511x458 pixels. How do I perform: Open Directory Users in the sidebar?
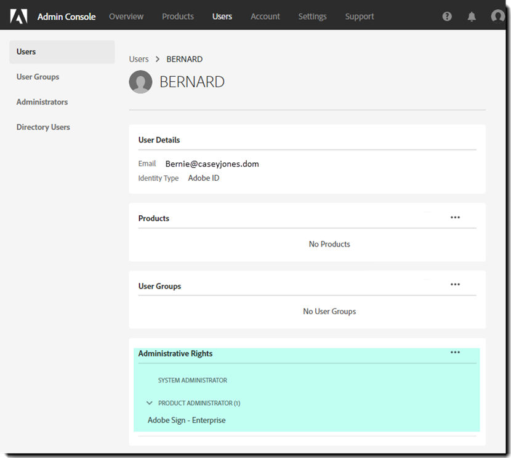(x=43, y=127)
